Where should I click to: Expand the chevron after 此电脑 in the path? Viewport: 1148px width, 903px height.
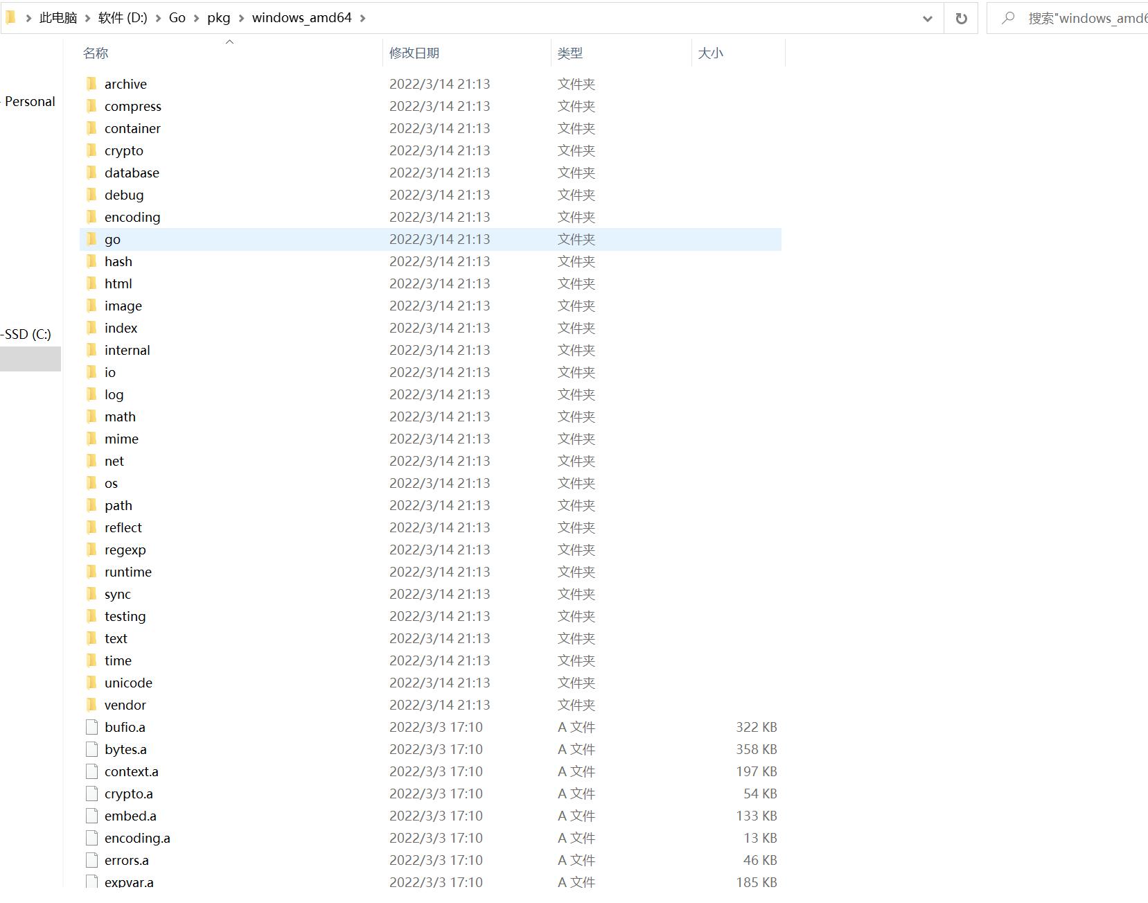pyautogui.click(x=88, y=18)
